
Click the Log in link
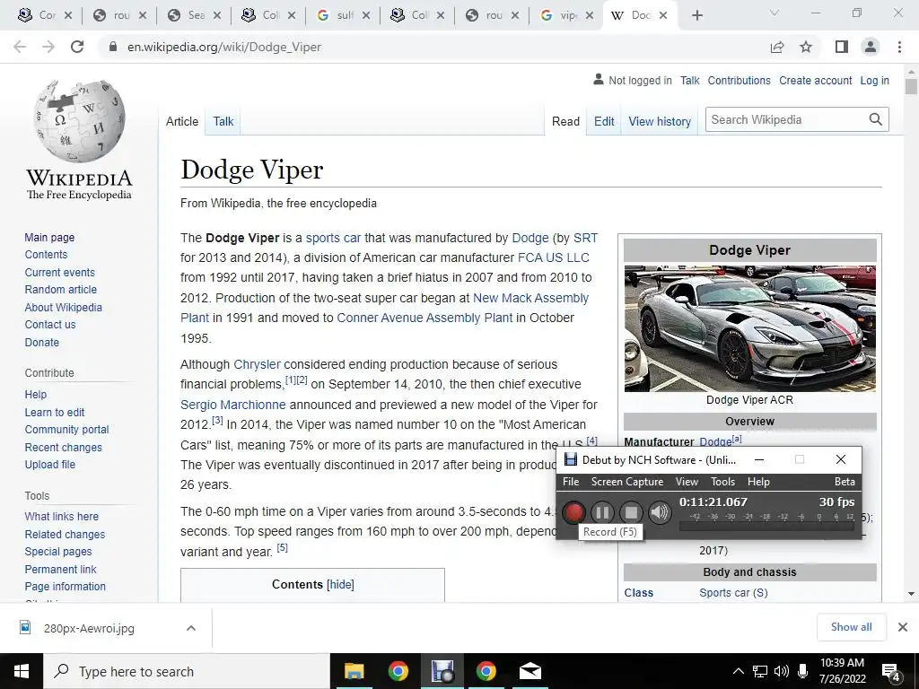pyautogui.click(x=874, y=80)
